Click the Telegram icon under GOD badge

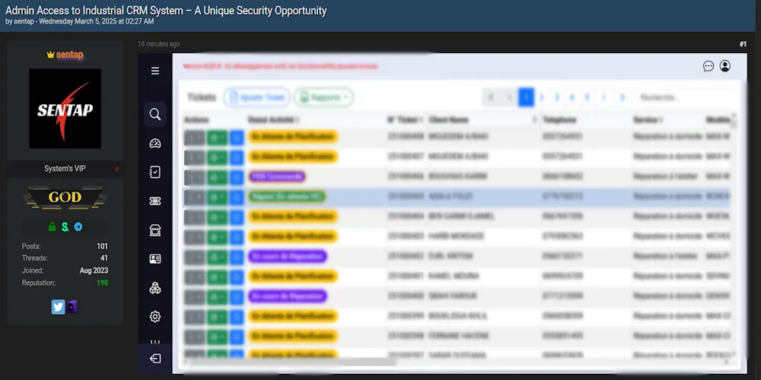click(78, 226)
